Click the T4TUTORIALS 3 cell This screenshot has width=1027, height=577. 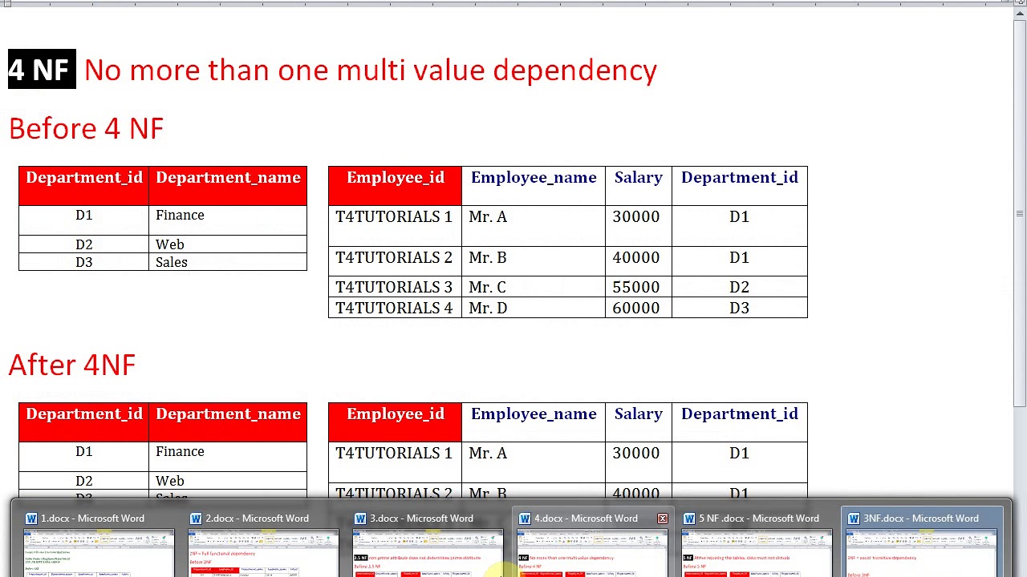pos(394,287)
